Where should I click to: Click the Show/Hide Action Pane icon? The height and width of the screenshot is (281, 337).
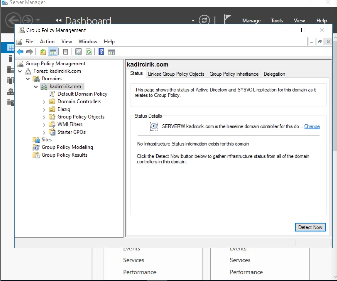pyautogui.click(x=111, y=52)
